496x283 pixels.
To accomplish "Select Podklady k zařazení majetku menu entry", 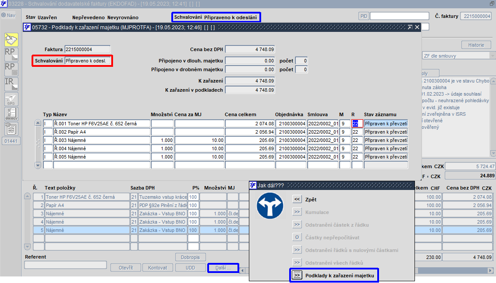I will pos(340,275).
